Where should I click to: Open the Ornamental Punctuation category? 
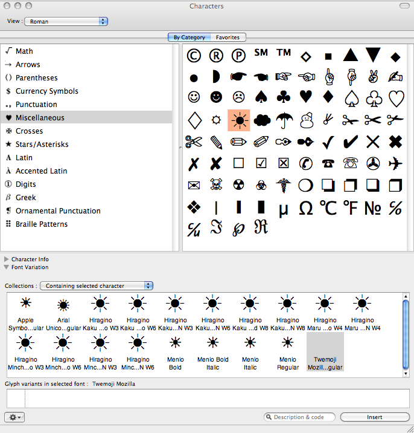[x=86, y=210]
